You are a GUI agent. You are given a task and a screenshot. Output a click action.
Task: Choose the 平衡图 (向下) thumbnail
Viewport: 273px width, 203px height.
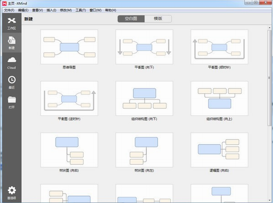click(144, 47)
